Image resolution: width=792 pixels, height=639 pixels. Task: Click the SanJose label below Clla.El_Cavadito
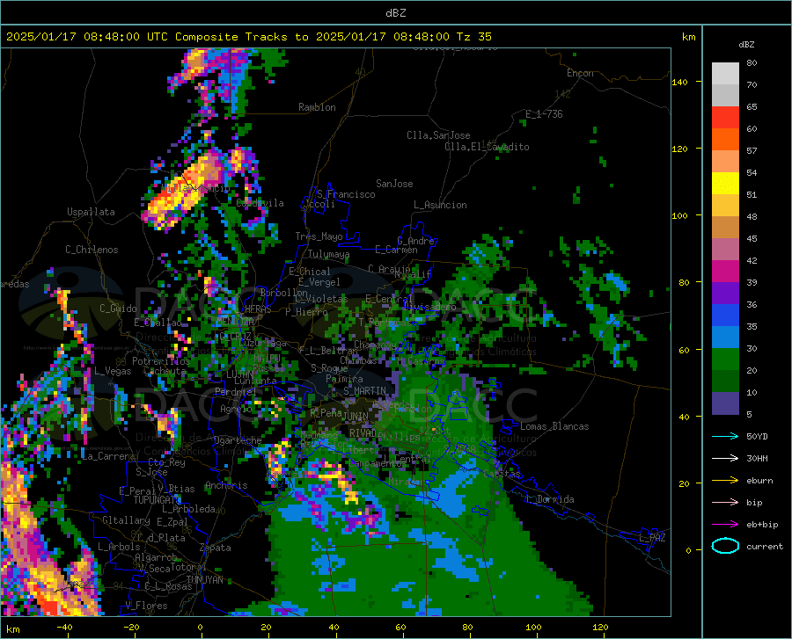(x=394, y=184)
